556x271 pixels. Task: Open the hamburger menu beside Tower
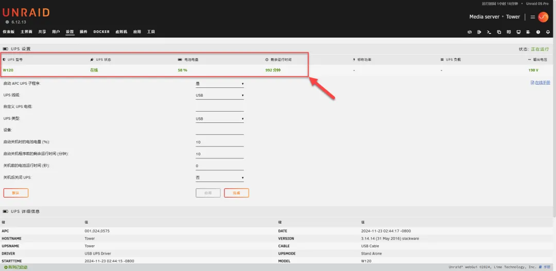pos(533,17)
